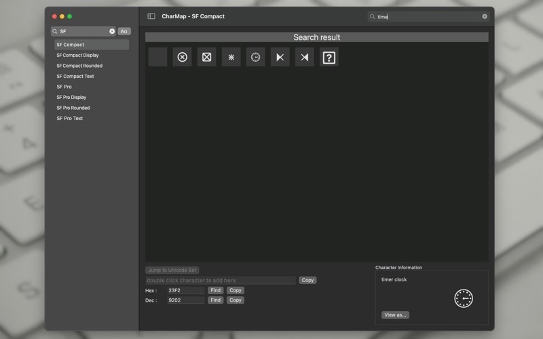The width and height of the screenshot is (543, 339).
Task: Minimize the window with yellow button
Action: pyautogui.click(x=62, y=16)
